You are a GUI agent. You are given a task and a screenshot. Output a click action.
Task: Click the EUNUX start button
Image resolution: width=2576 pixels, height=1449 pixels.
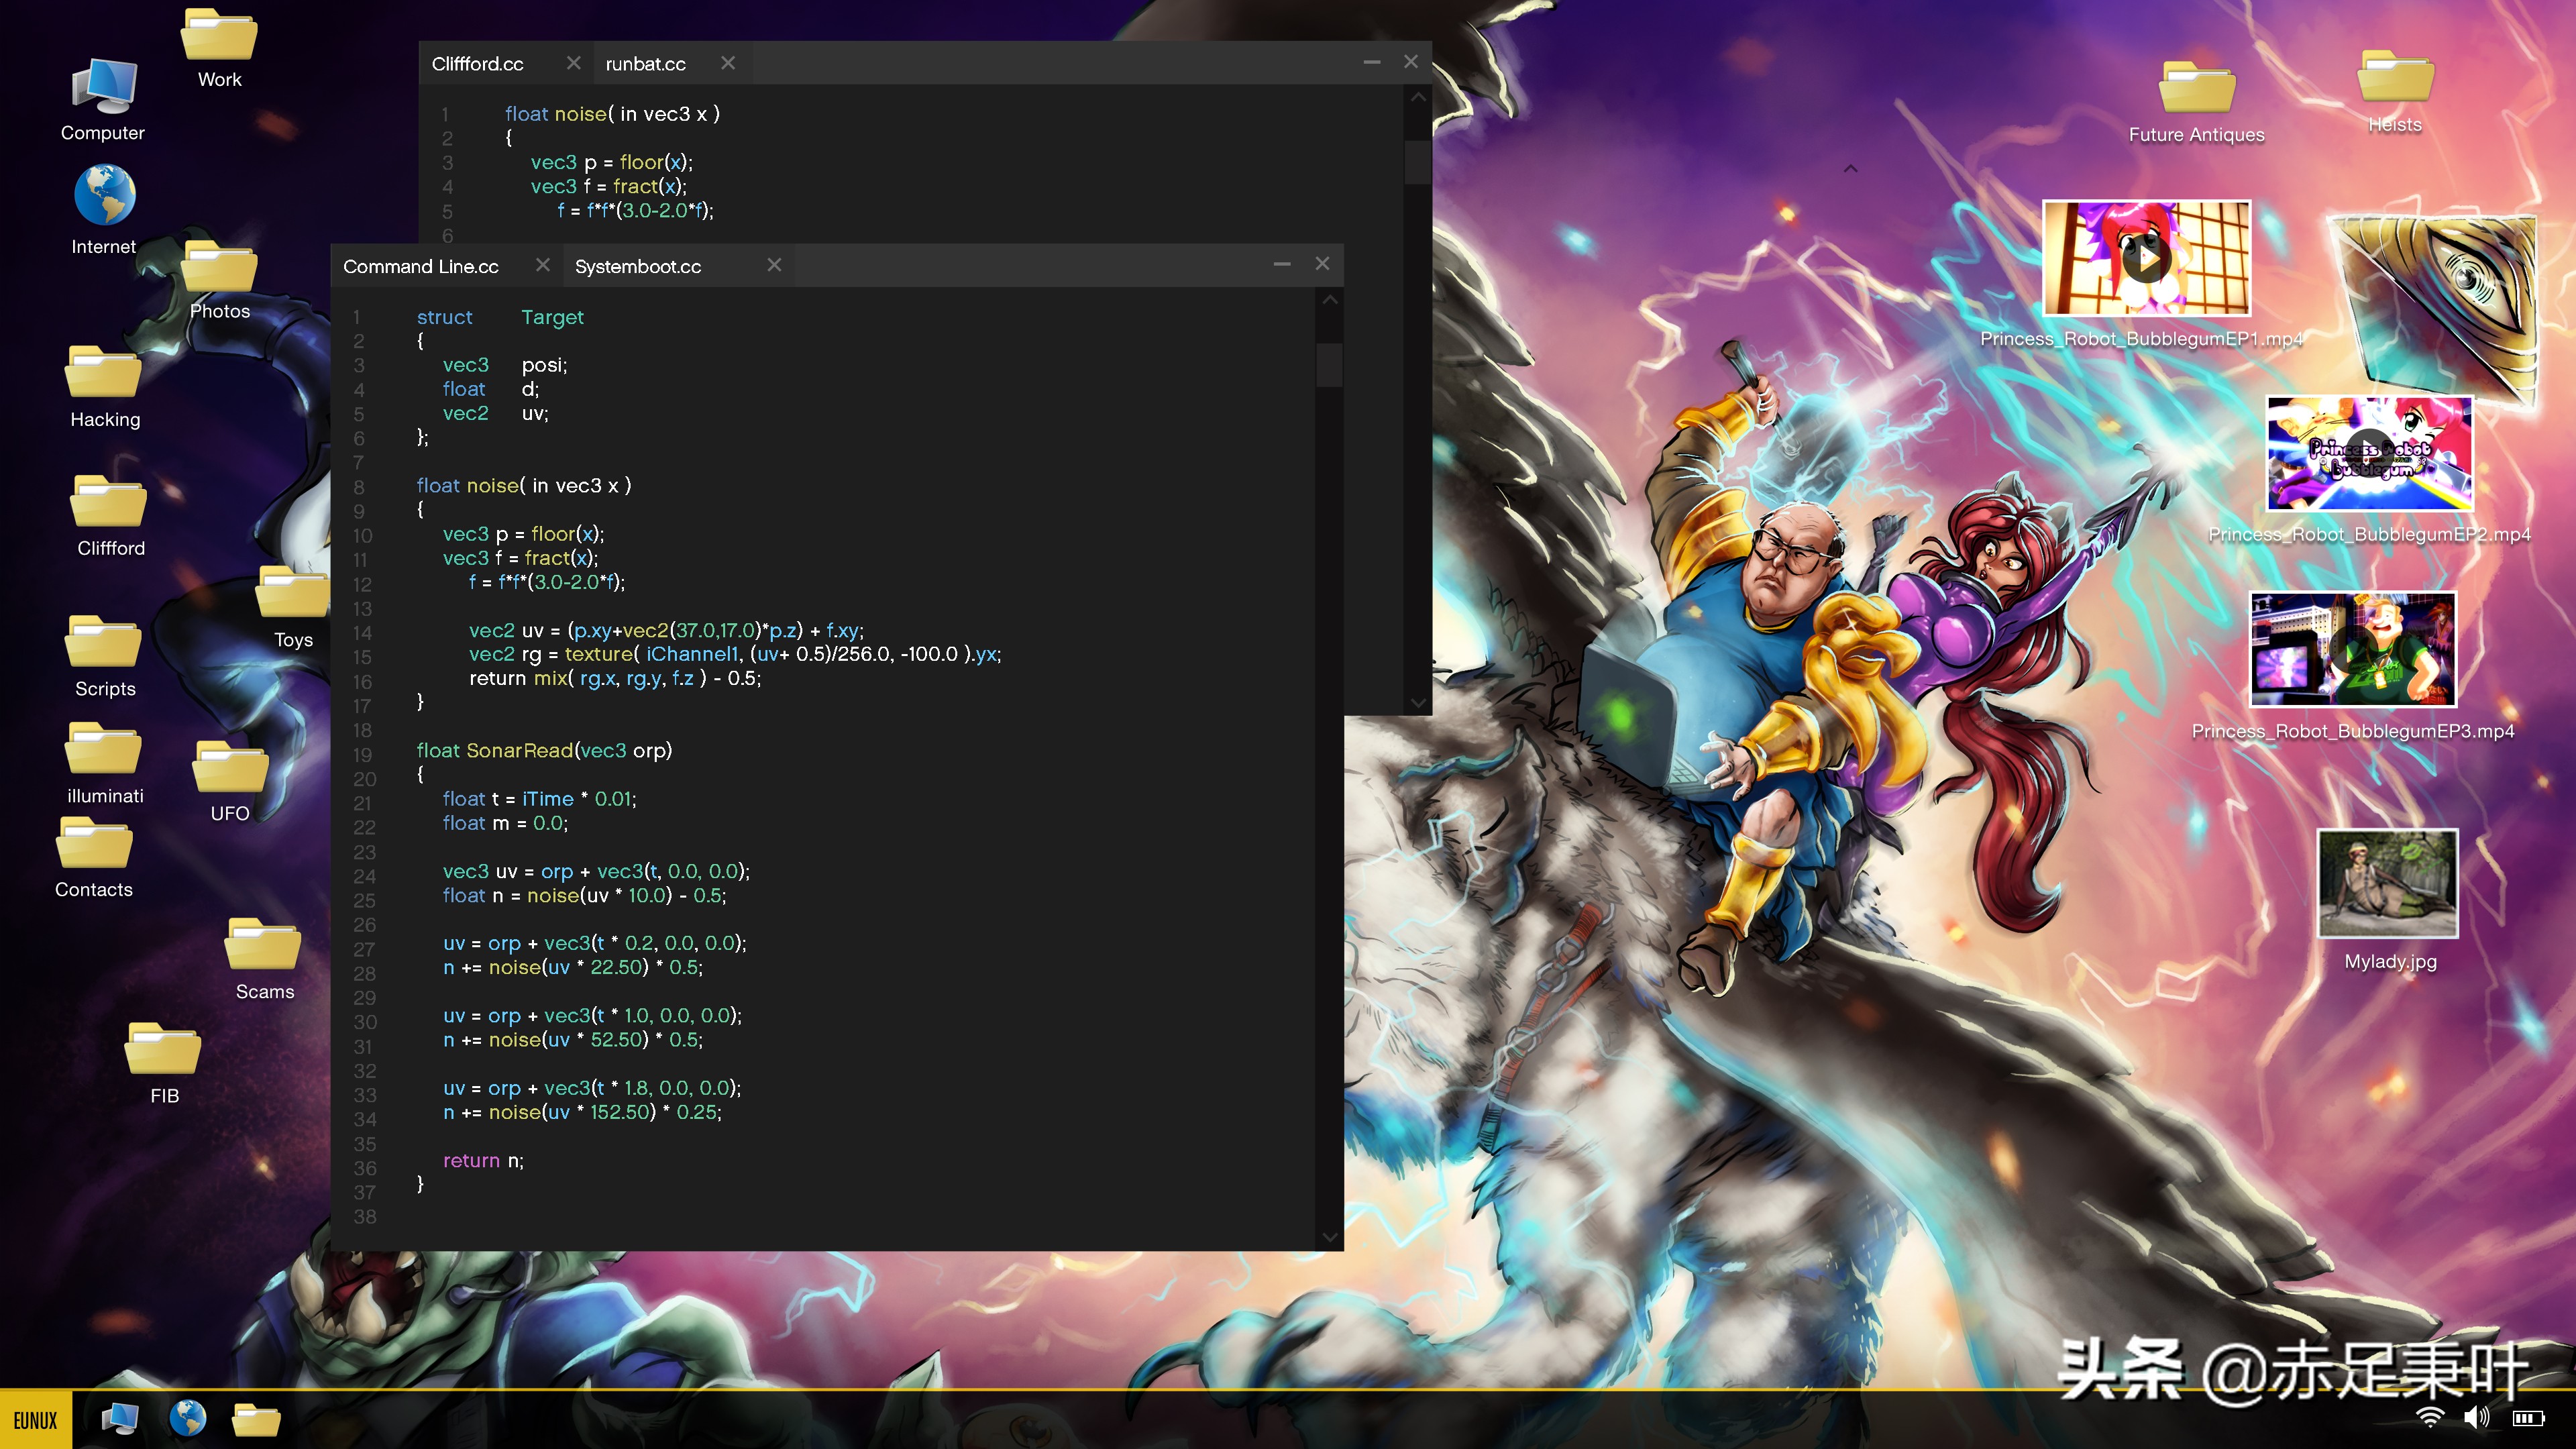point(36,1420)
